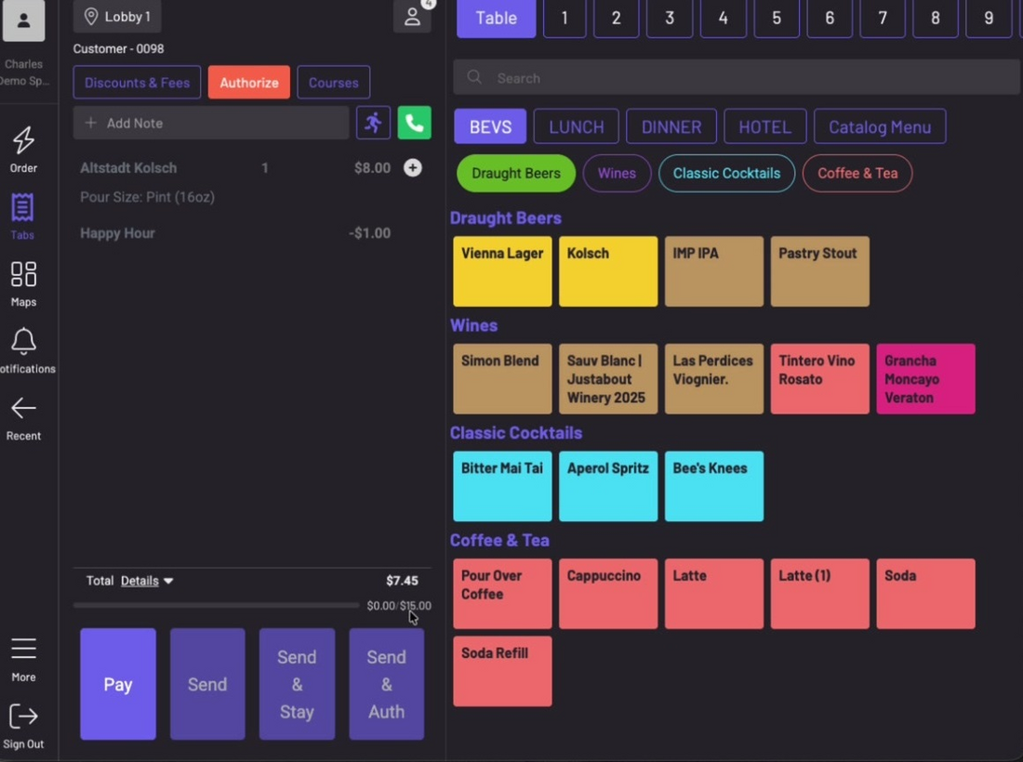The height and width of the screenshot is (762, 1023).
Task: Open the Maps icon in sidebar
Action: tap(23, 274)
